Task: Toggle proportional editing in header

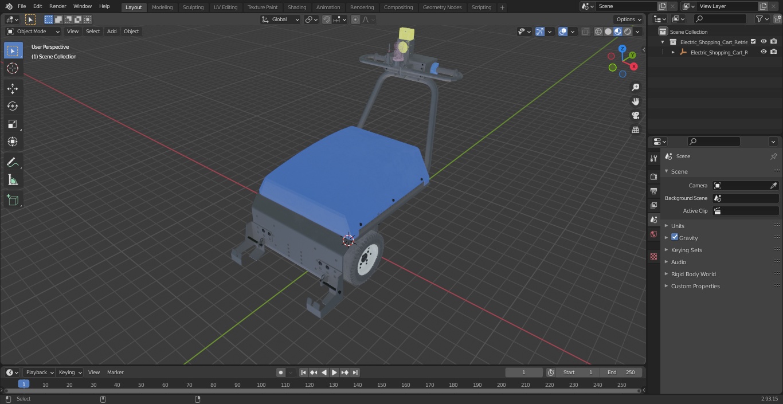Action: pyautogui.click(x=355, y=19)
